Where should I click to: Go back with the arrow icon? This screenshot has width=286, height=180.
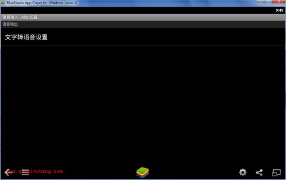(x=8, y=172)
